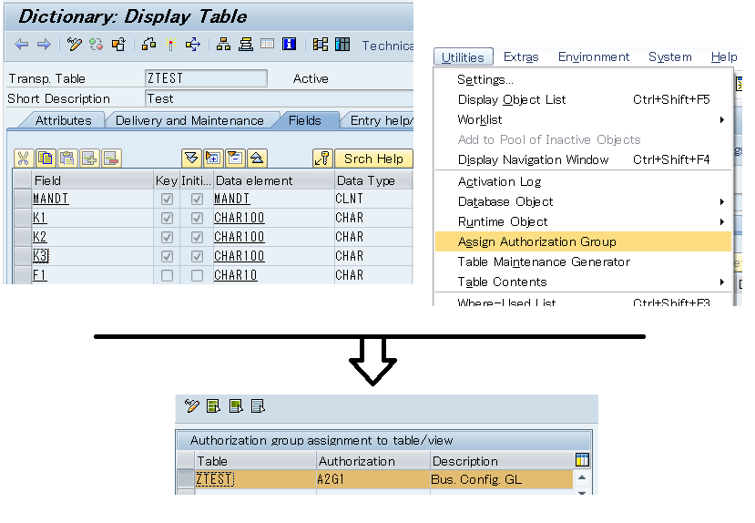The height and width of the screenshot is (523, 755).
Task: Open the Where-Used List icon
Action: (192, 45)
